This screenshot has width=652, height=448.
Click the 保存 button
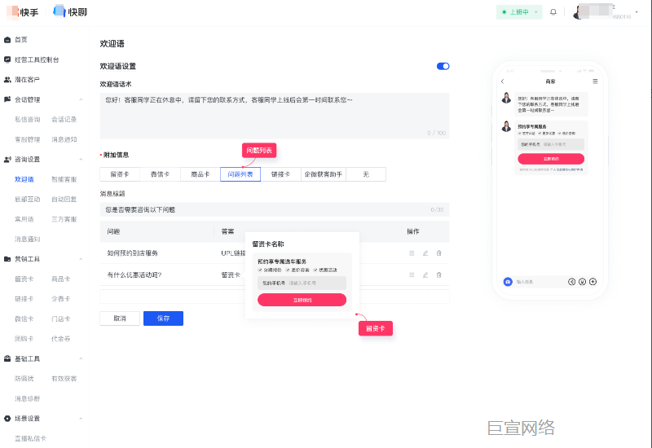(x=164, y=318)
